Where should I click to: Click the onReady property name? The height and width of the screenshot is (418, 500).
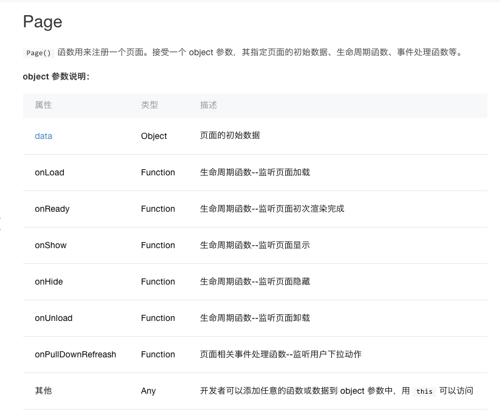coord(52,209)
